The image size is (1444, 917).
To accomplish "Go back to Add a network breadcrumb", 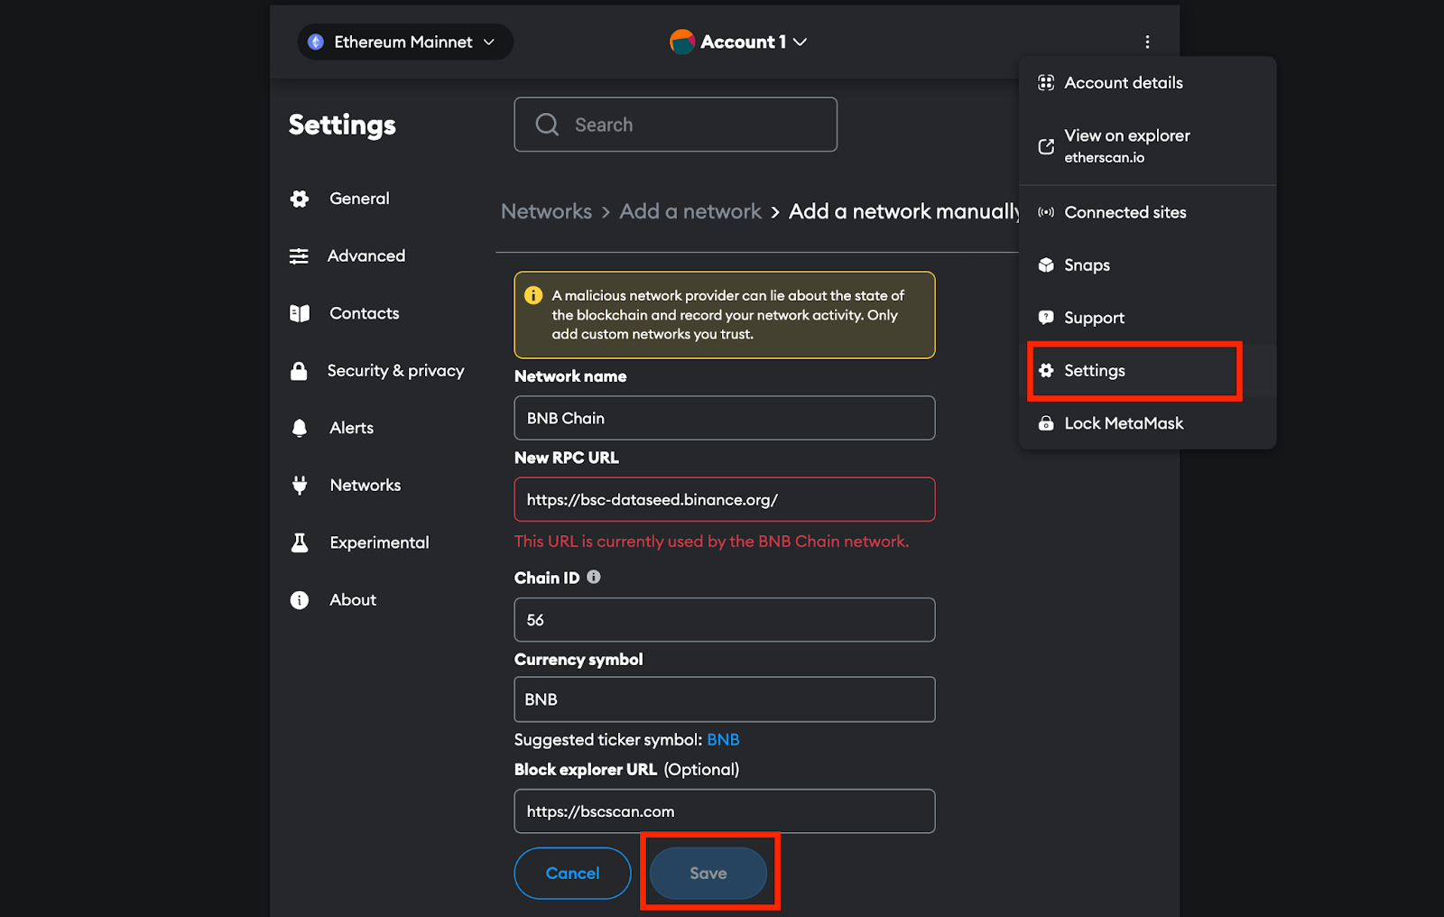I will coord(690,211).
